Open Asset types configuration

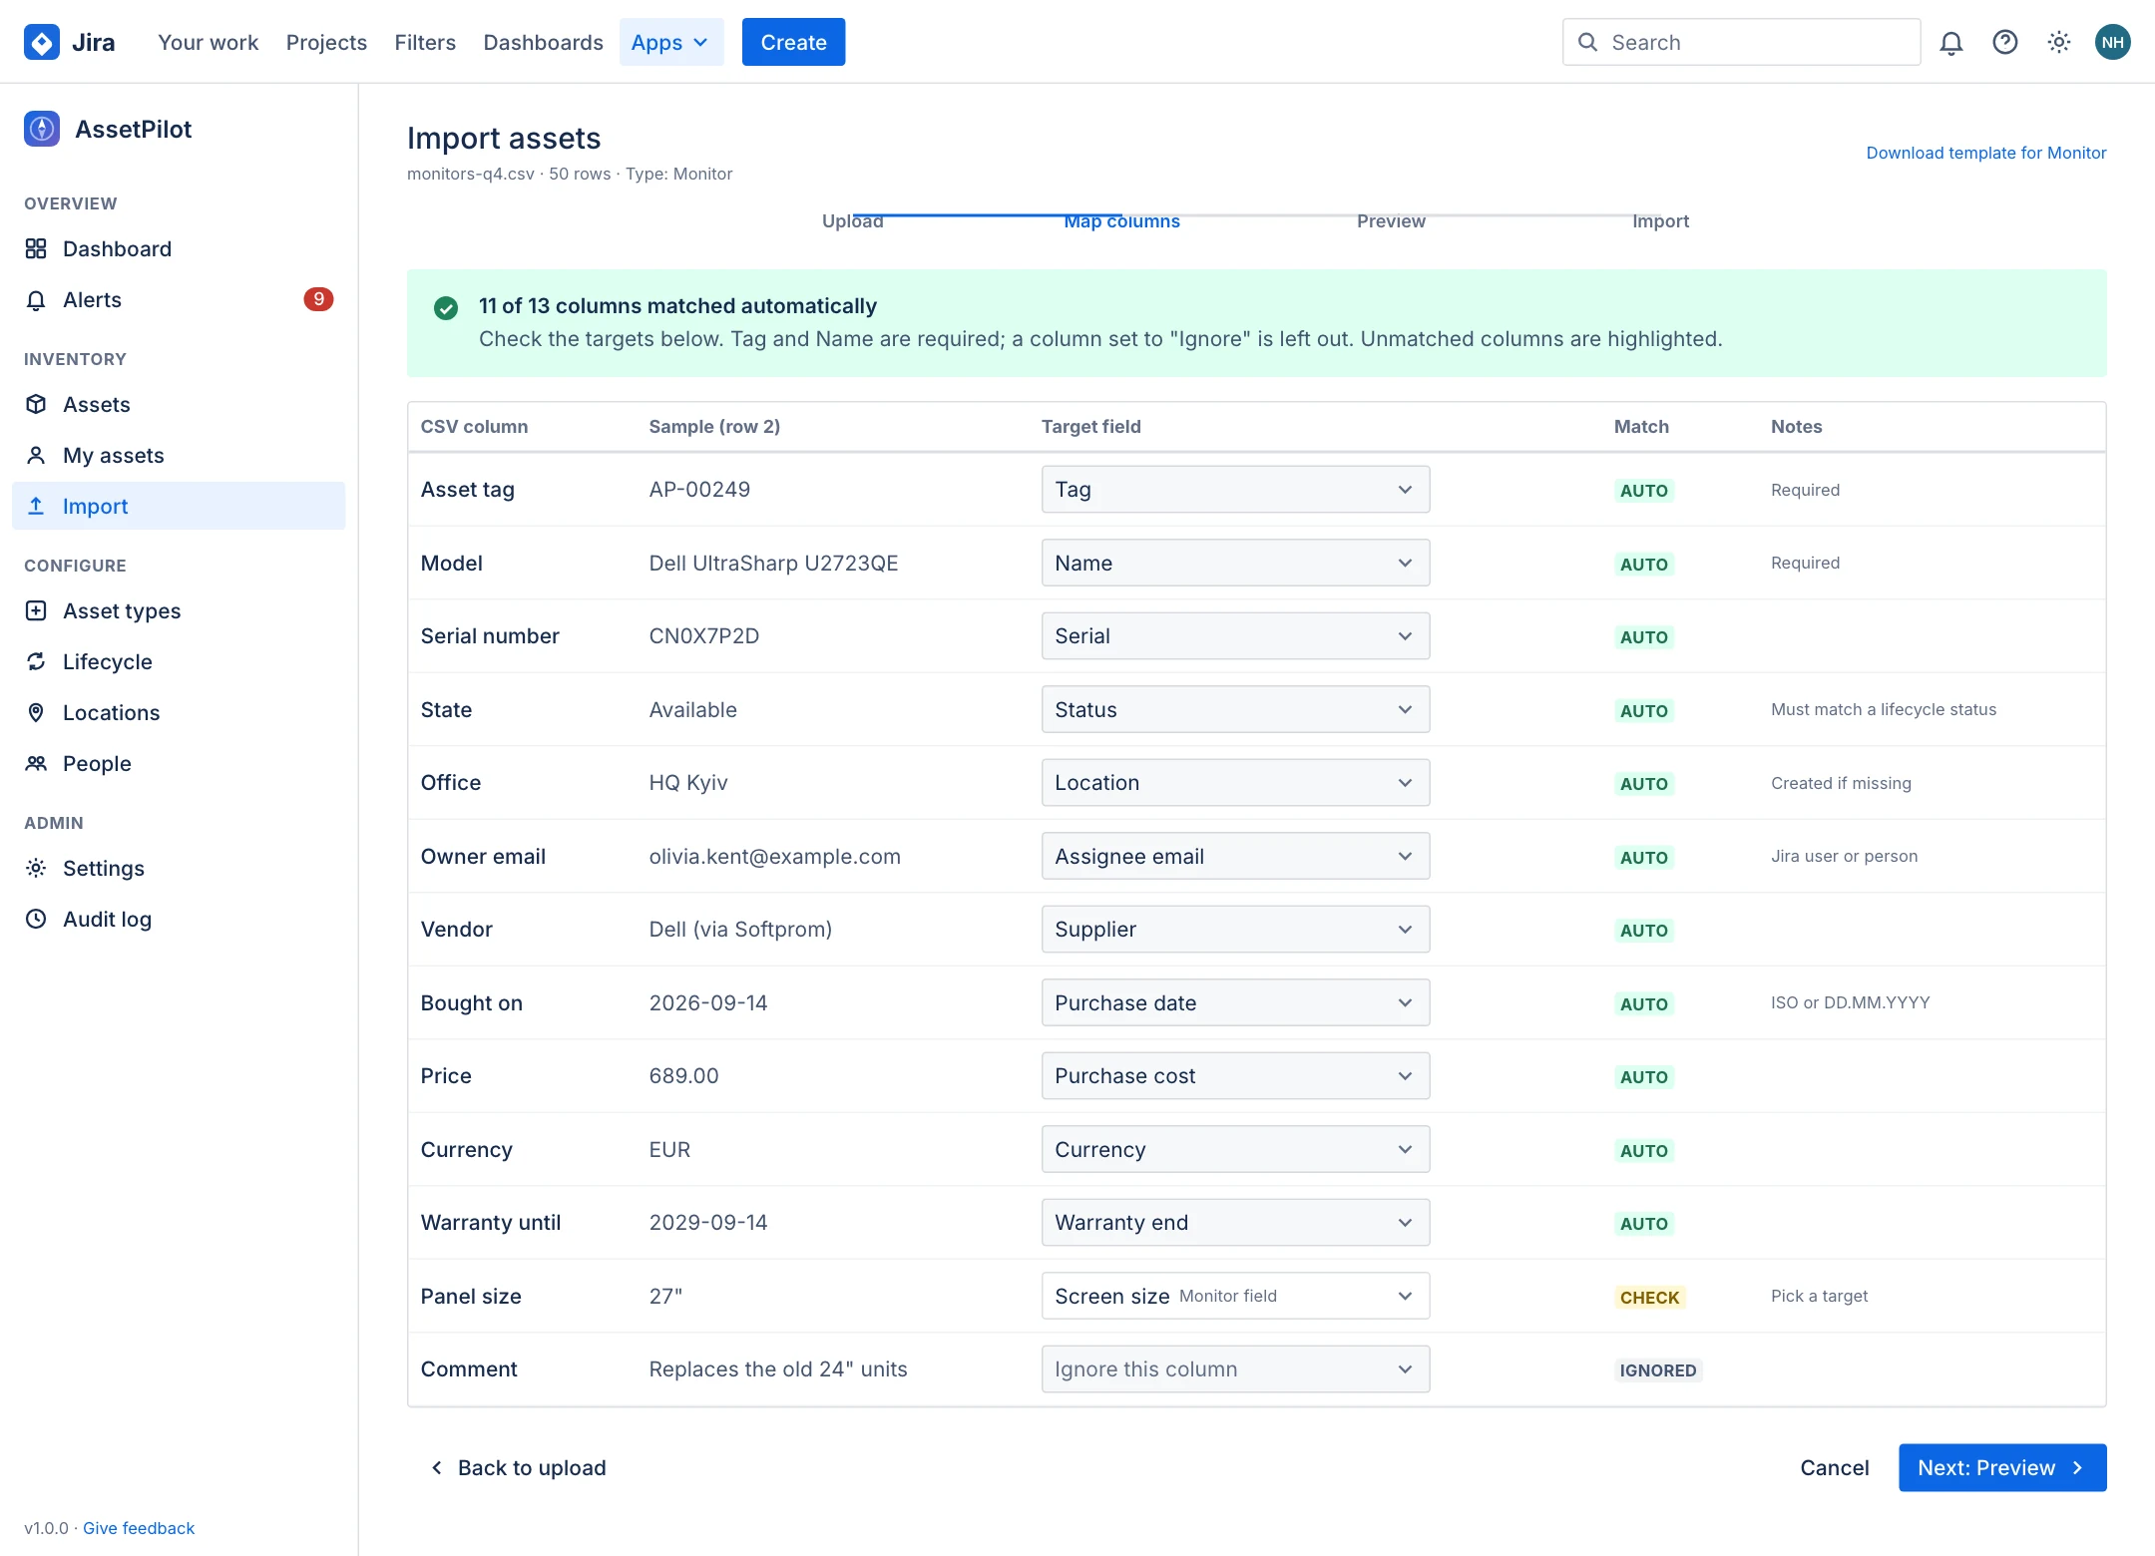click(x=179, y=610)
